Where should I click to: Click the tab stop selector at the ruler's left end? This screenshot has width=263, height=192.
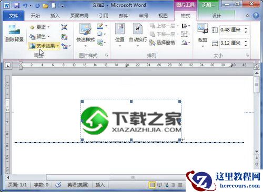tap(7, 66)
